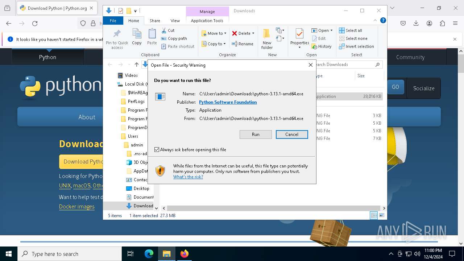Click the Edit icon in Open group
464x261 pixels.
[x=314, y=38]
